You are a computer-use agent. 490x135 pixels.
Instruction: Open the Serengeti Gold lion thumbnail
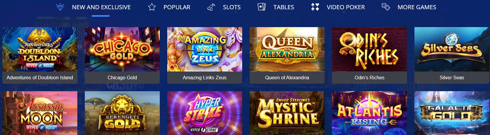[x=122, y=113]
